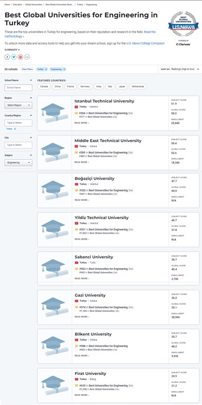
Task: Click Istanbul Technical University graduation cap thumbnail
Action: pyautogui.click(x=55, y=113)
